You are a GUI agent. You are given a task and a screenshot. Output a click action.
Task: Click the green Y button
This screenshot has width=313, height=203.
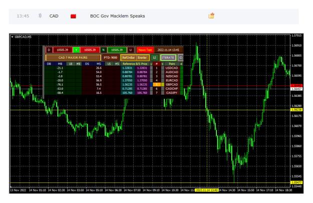[76, 50]
